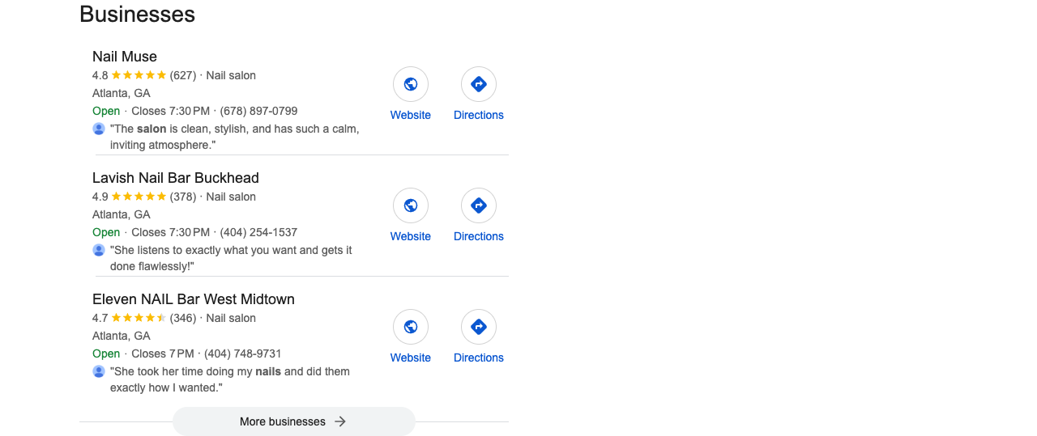Open Lavish Nail Bar Buckhead website icon
This screenshot has height=436, width=1037.
411,205
